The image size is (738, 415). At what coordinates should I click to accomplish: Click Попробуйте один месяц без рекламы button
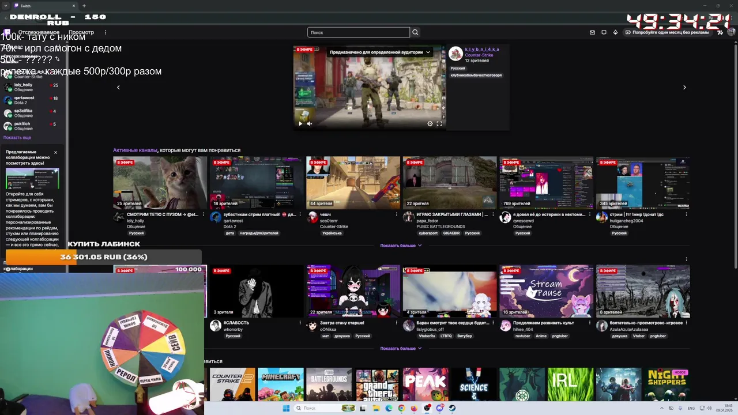[x=667, y=32]
